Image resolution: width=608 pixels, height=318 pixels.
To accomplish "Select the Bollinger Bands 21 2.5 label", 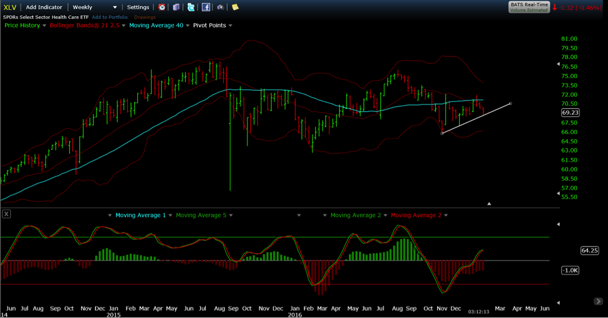I will point(85,25).
